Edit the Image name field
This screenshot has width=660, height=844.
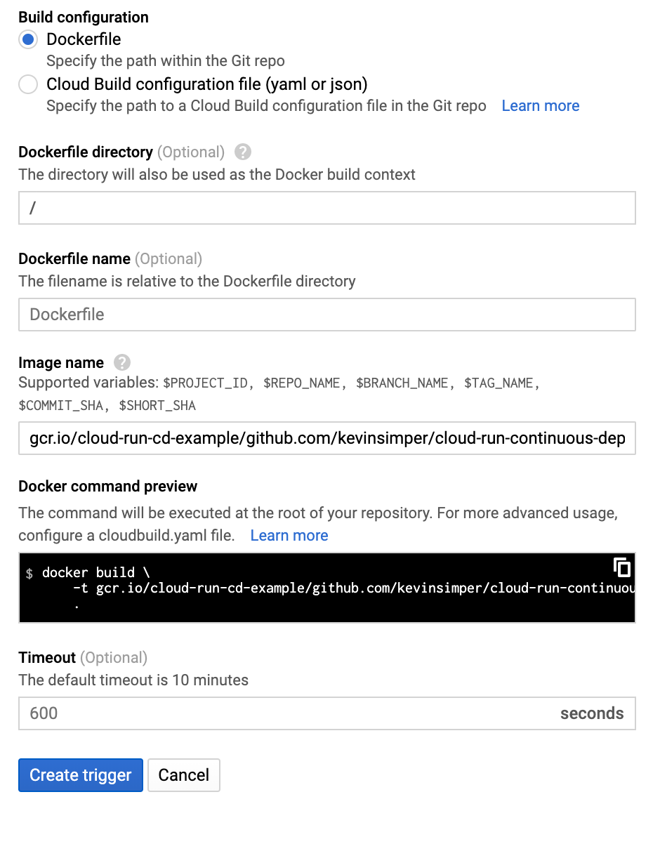click(x=326, y=439)
